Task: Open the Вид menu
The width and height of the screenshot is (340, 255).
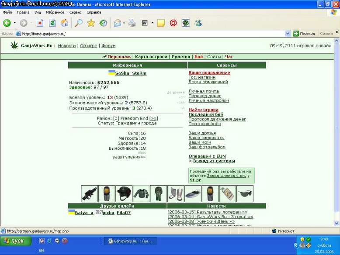Action: pos(38,12)
